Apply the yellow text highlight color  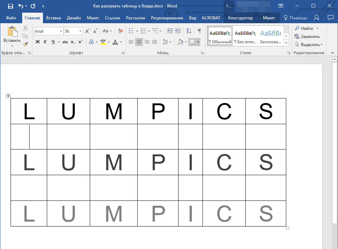pyautogui.click(x=103, y=42)
